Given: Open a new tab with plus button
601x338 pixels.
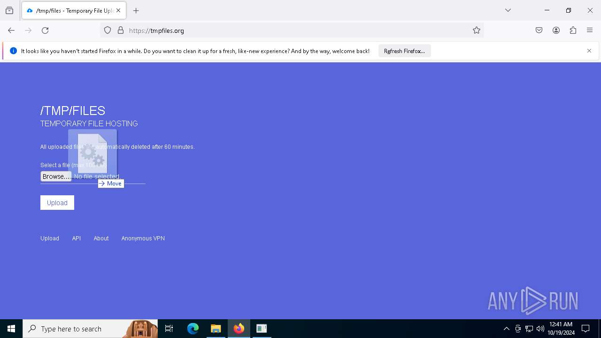Looking at the screenshot, I should [136, 10].
